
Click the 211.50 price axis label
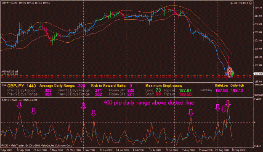click(258, 16)
